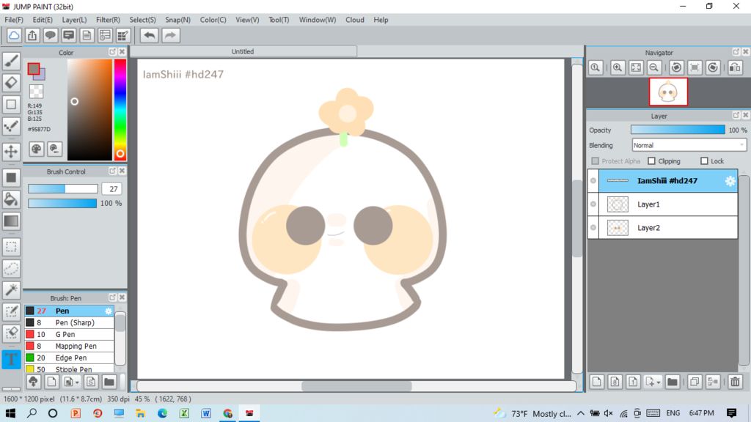
Task: Click the export/share toolbar icon
Action: 32,35
